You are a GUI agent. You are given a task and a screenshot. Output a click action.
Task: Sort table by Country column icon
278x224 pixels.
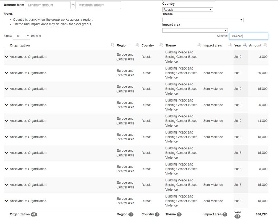[x=161, y=45]
